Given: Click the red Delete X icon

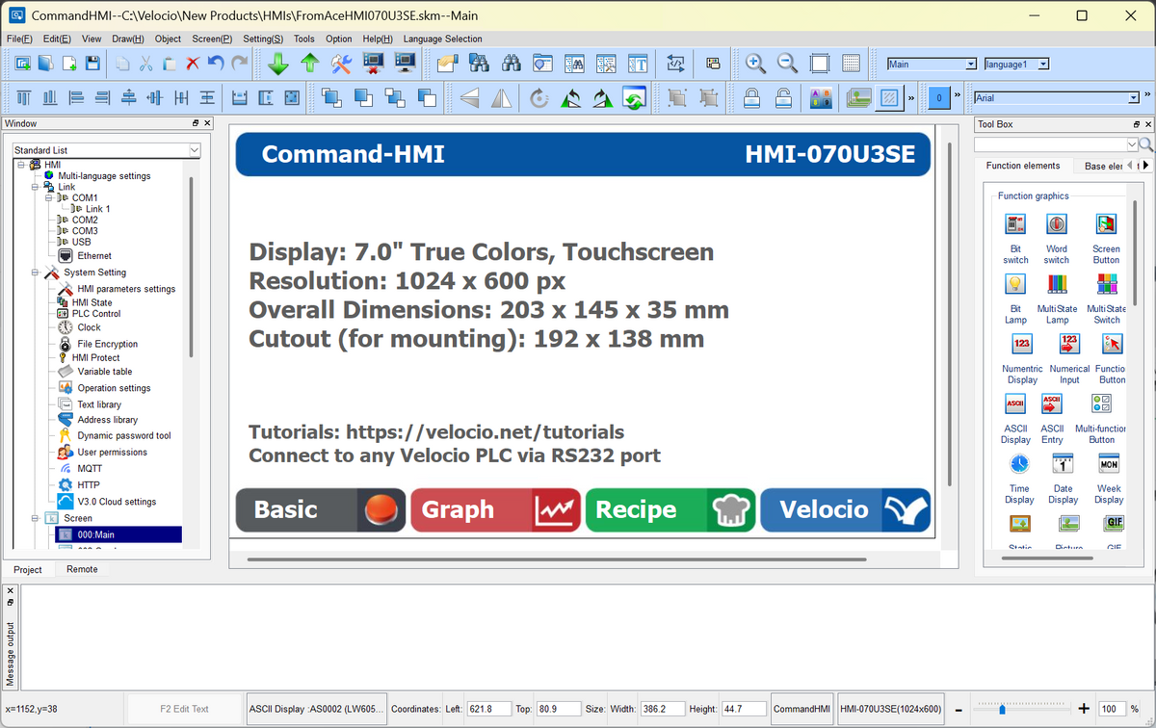Looking at the screenshot, I should pyautogui.click(x=193, y=64).
